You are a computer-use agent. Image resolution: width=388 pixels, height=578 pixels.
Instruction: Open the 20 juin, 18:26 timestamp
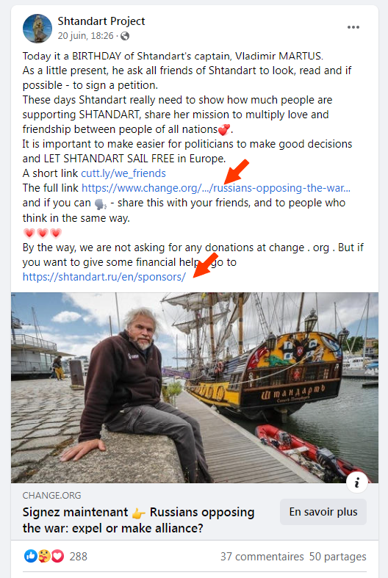coord(85,36)
